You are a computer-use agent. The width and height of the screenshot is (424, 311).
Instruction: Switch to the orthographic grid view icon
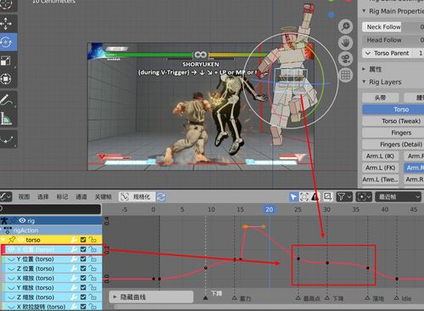pos(345,76)
